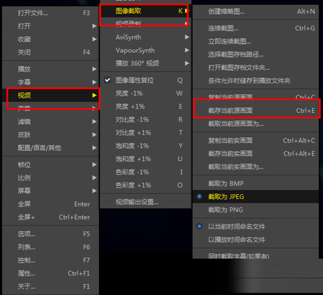Select 截取为 BMP format
The width and height of the screenshot is (323, 295).
[255, 184]
